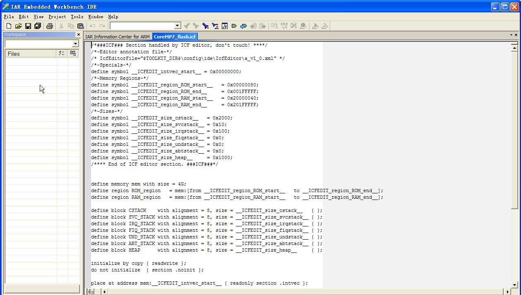The image size is (521, 295).
Task: Click the "__ICFEDIT_intvec_start__ = 0x00000000;" line
Action: [166, 71]
